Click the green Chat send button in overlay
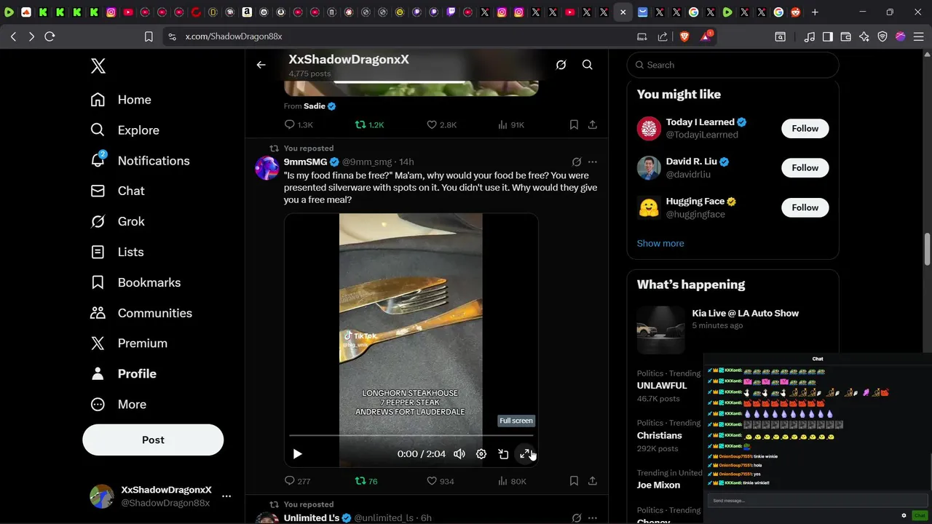Image resolution: width=932 pixels, height=524 pixels. pos(919,515)
